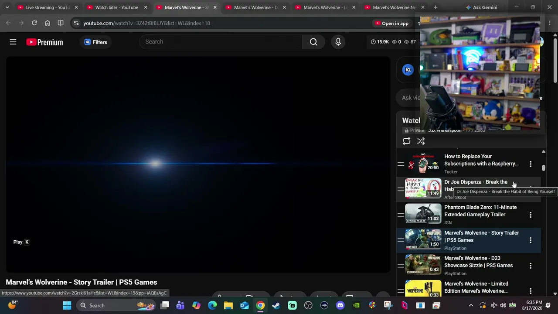Viewport: 558px width, 314px height.
Task: Open options menu for Raspberry video
Action: click(531, 164)
